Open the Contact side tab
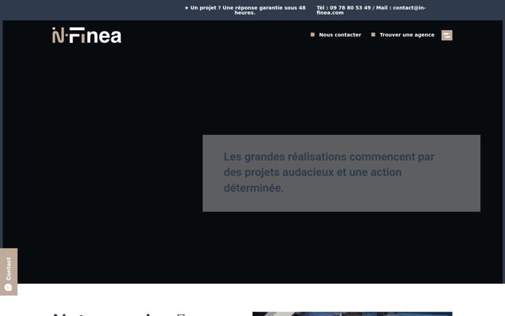505x316 pixels. coord(8,272)
